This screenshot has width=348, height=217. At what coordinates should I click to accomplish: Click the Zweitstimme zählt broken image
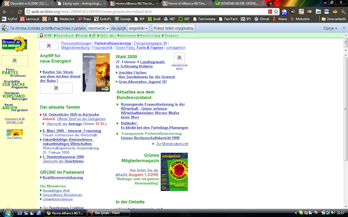[179, 58]
